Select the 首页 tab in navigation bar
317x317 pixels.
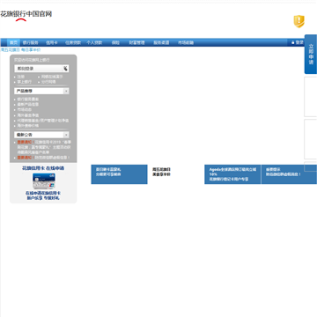(x=13, y=42)
